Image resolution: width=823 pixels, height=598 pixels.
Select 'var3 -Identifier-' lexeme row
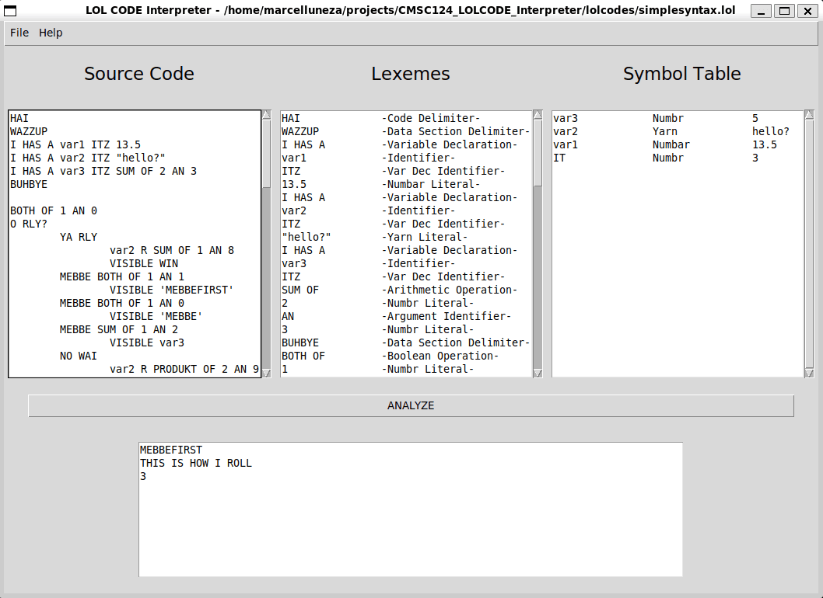pyautogui.click(x=406, y=263)
